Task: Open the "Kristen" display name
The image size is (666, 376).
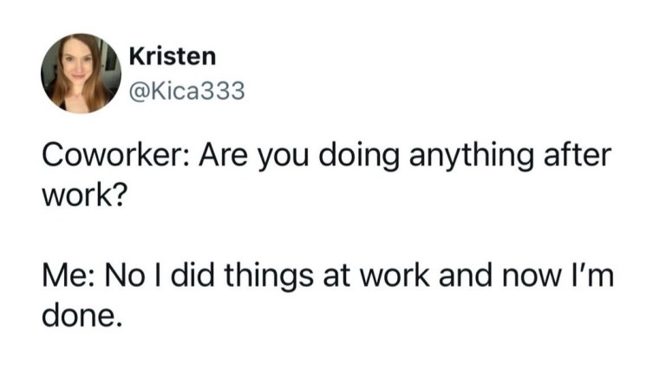Action: [173, 57]
